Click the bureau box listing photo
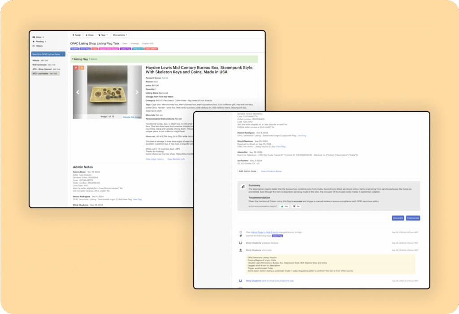Image resolution: width=459 pixels, height=314 pixels. point(107,92)
